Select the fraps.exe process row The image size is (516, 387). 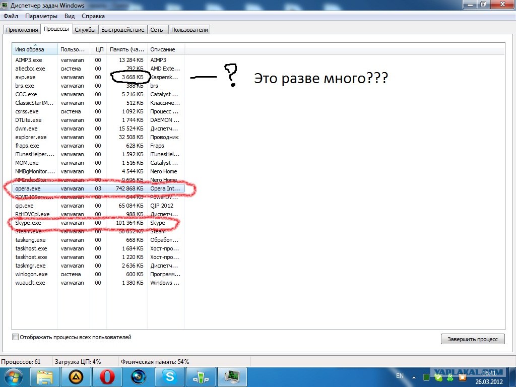pyautogui.click(x=98, y=146)
